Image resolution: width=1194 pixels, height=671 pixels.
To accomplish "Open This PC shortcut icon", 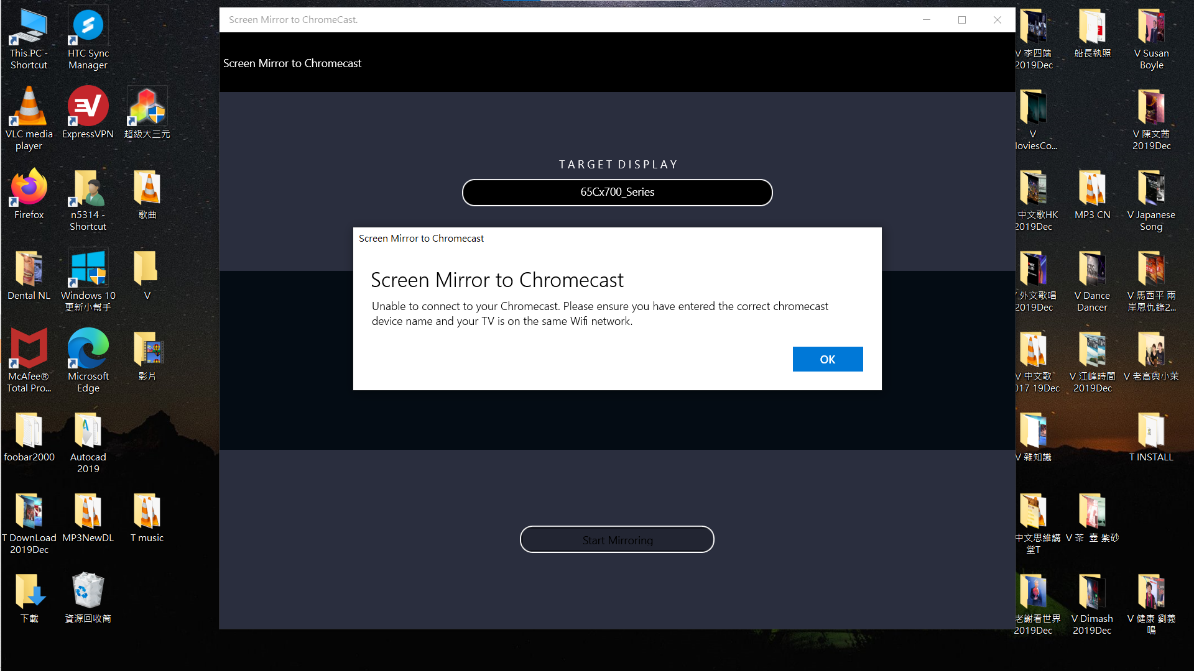I will [x=29, y=39].
